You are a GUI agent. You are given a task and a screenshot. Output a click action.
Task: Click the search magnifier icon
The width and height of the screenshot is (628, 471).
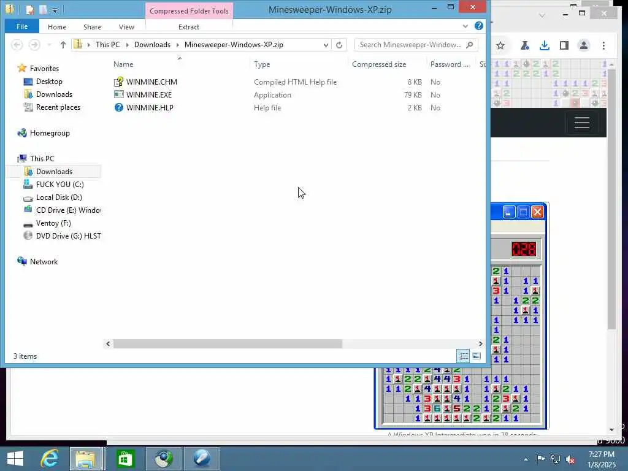470,44
